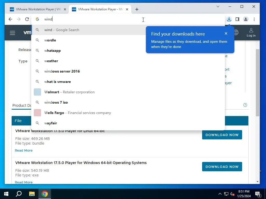Screen dimensions: 266x199
Task: Click the Google icon in the address bar
Action: pyautogui.click(x=37, y=19)
